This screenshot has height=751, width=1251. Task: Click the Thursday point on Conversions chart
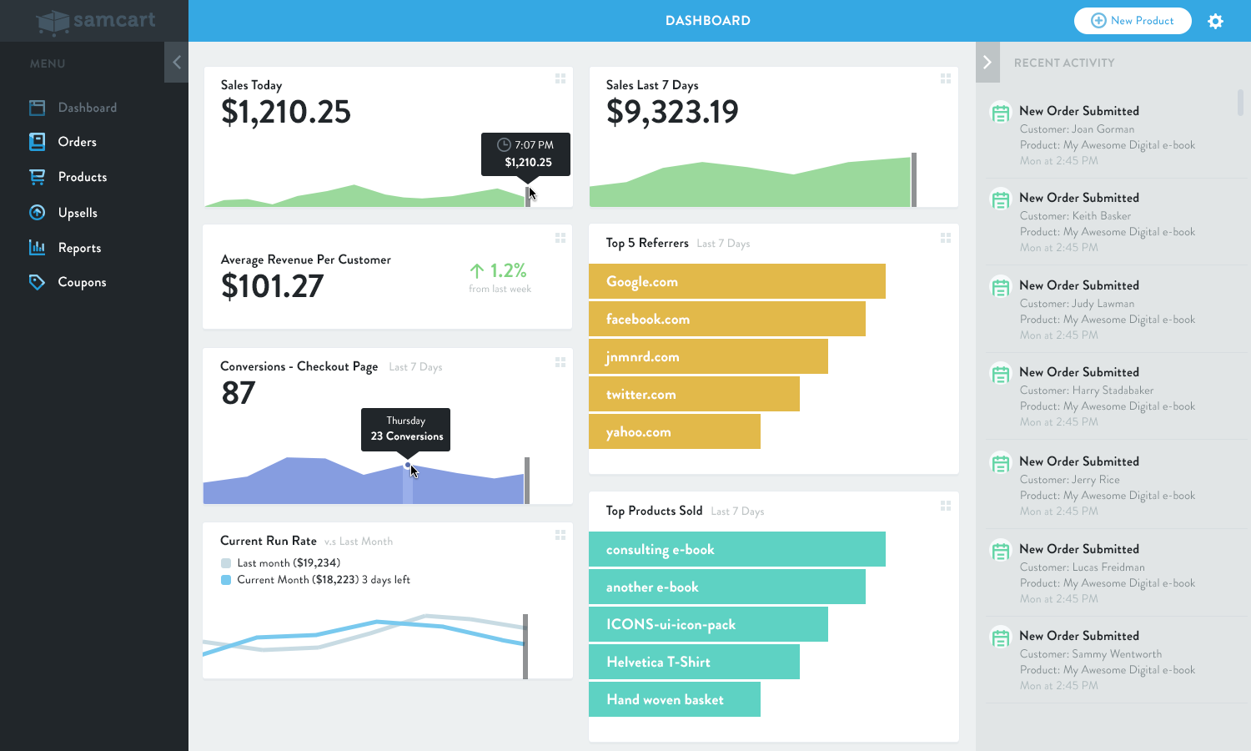click(x=408, y=466)
